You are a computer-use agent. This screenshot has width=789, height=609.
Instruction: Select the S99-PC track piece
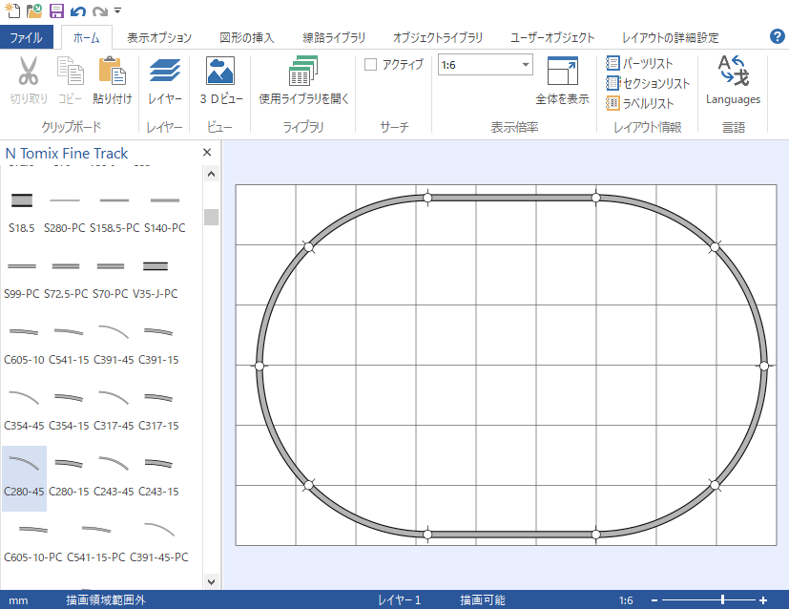pyautogui.click(x=22, y=278)
